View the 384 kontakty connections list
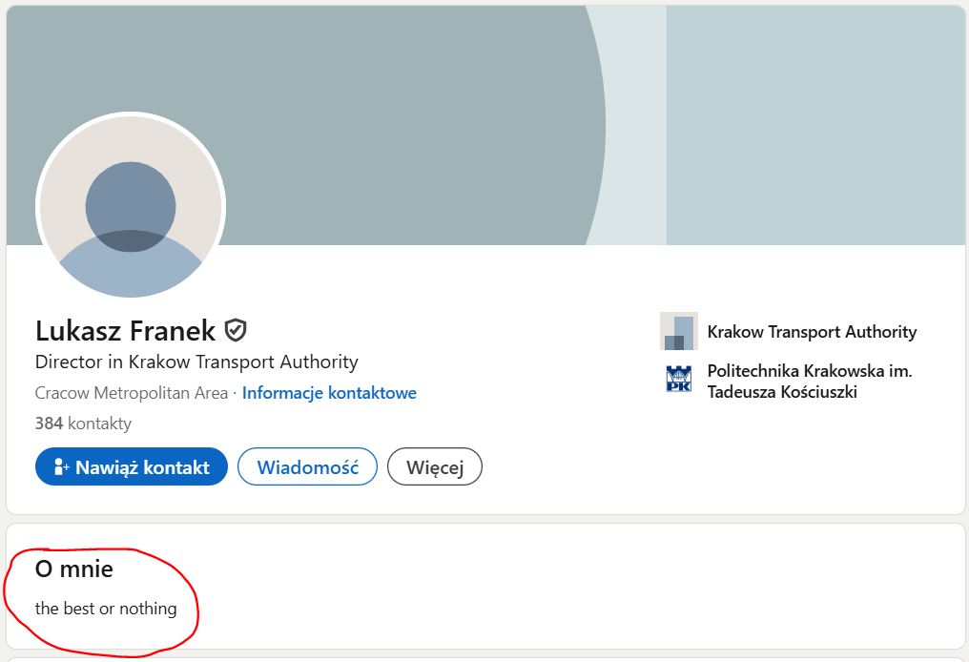Image resolution: width=969 pixels, height=662 pixels. [83, 424]
